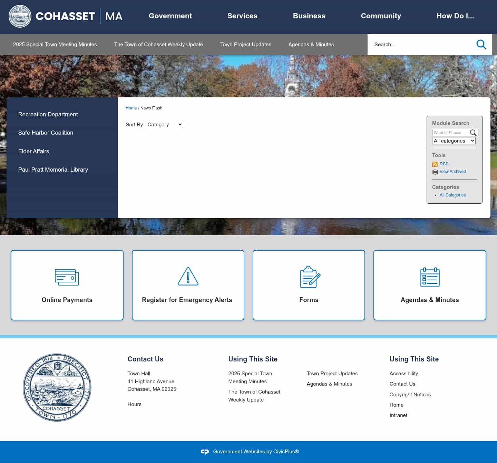Open the Government menu
The width and height of the screenshot is (497, 463).
(x=170, y=16)
